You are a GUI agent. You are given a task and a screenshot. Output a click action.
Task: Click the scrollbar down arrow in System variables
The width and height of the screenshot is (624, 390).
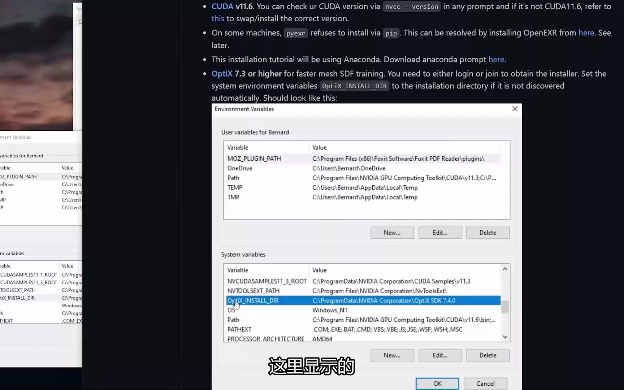pyautogui.click(x=505, y=337)
